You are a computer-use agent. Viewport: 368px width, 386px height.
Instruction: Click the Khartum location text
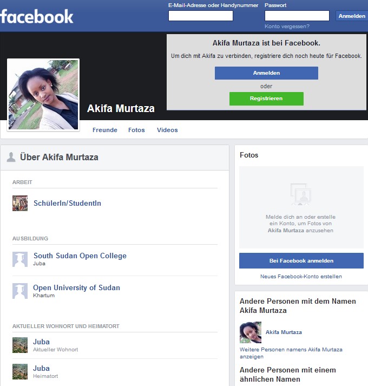tap(44, 296)
